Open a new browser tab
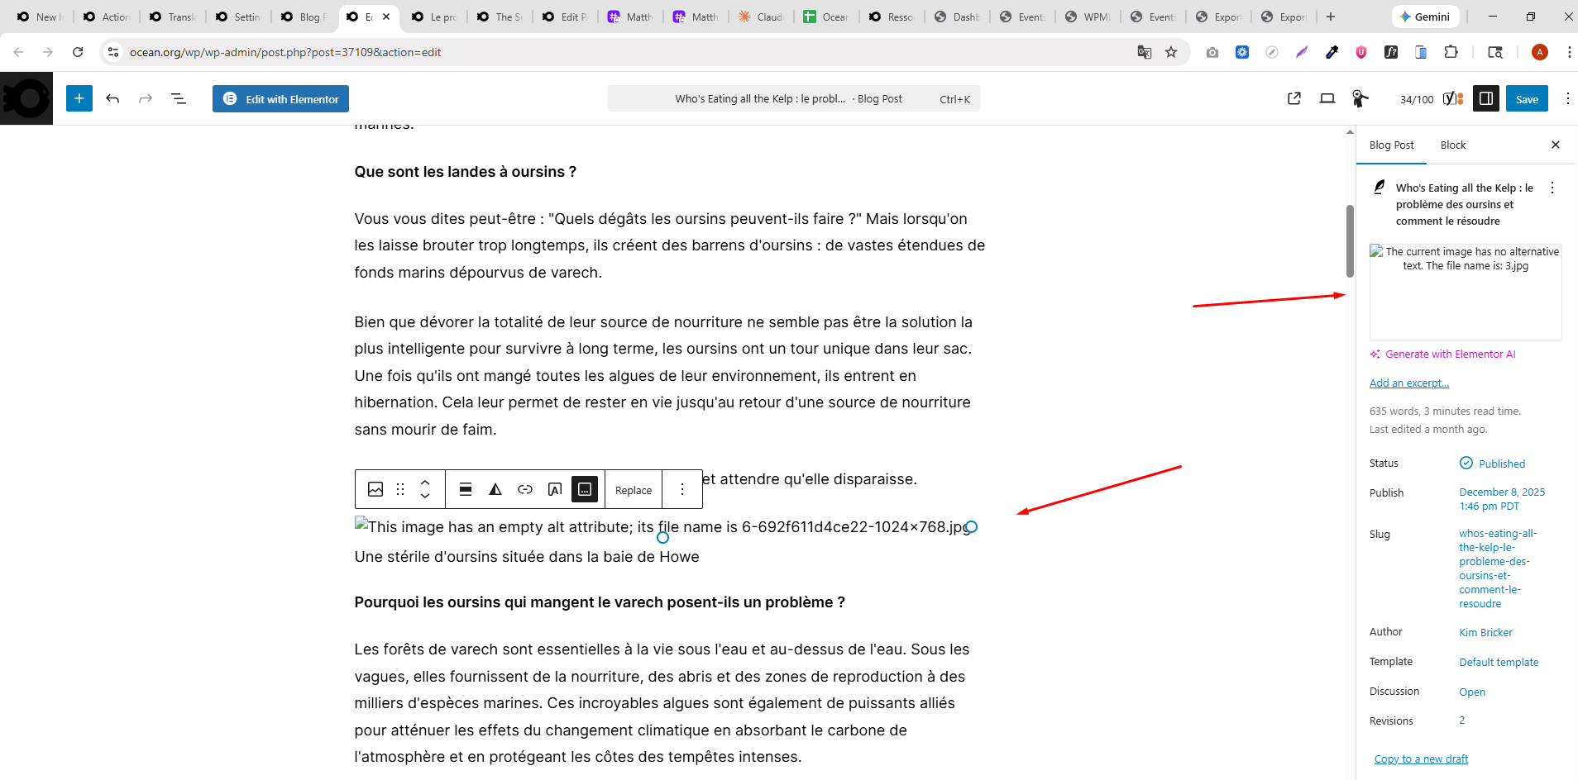The image size is (1578, 780). point(1331,17)
